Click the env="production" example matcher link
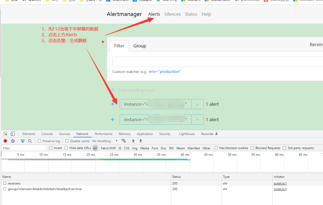 (165, 72)
